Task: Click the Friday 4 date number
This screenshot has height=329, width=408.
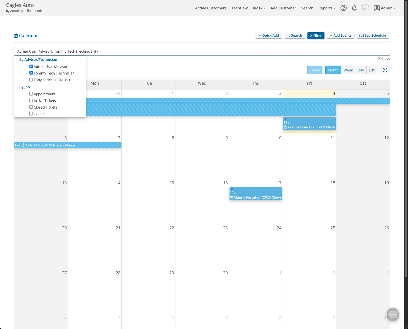Action: click(x=334, y=93)
